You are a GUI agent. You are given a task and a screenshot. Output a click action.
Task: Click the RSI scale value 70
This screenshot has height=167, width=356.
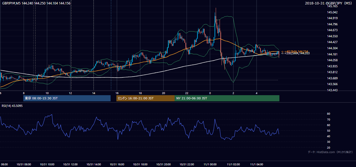click(x=329, y=119)
